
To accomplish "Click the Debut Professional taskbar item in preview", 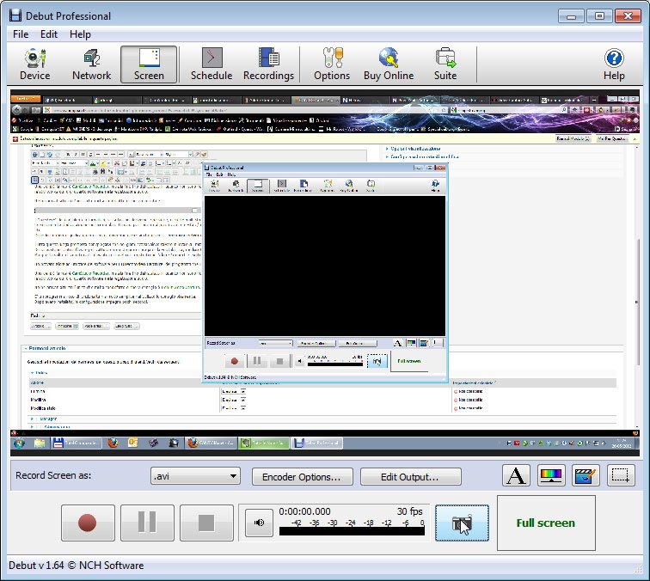I will pos(316,443).
